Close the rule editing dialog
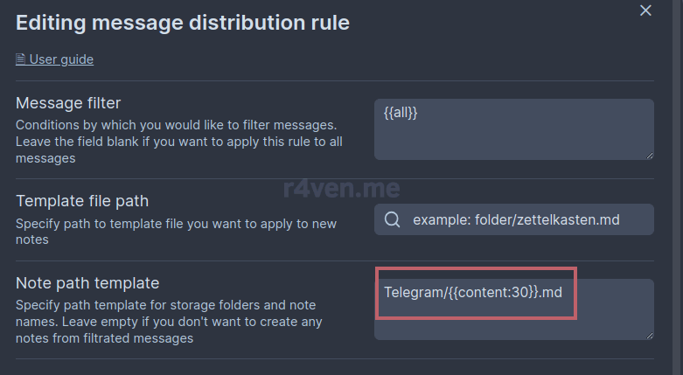The height and width of the screenshot is (375, 683). 645,10
